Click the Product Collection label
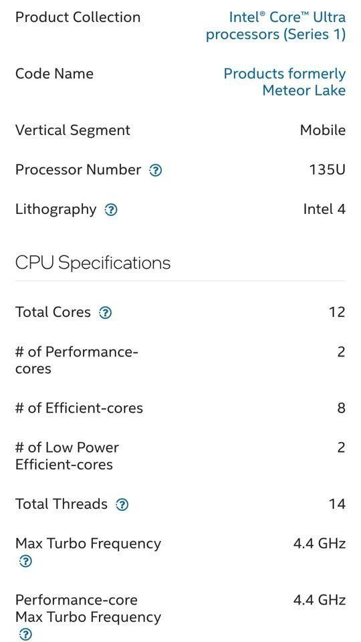 pyautogui.click(x=78, y=17)
